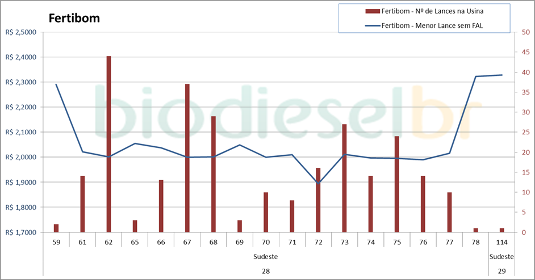Select legend entry 'Fertibom - Menor Lance sem FAL'
Screen dimensions: 535x280
pyautogui.click(x=436, y=26)
